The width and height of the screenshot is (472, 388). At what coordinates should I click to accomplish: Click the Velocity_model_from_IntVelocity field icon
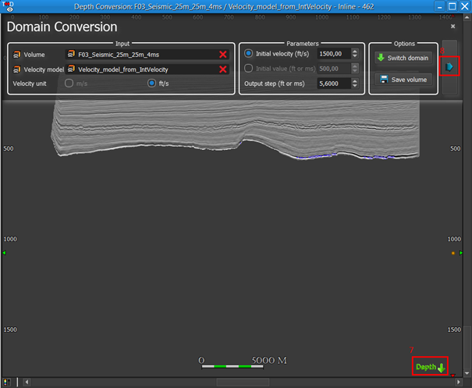click(71, 69)
